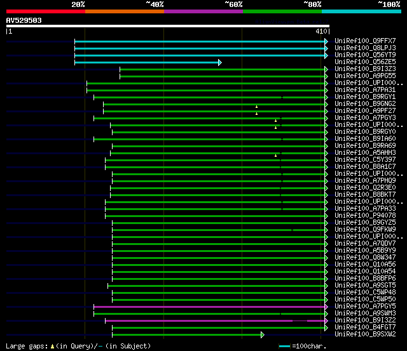Select the UniRef100_Q10A54 label
407x351 pixels.
(365, 272)
